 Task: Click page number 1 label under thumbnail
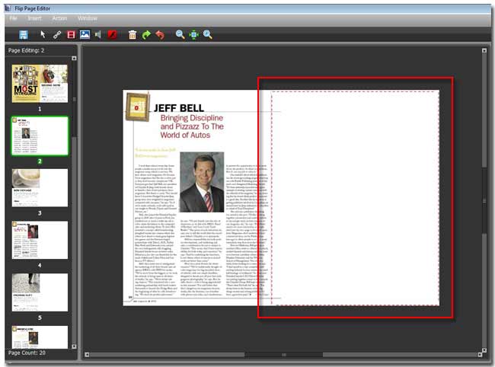[x=40, y=109]
